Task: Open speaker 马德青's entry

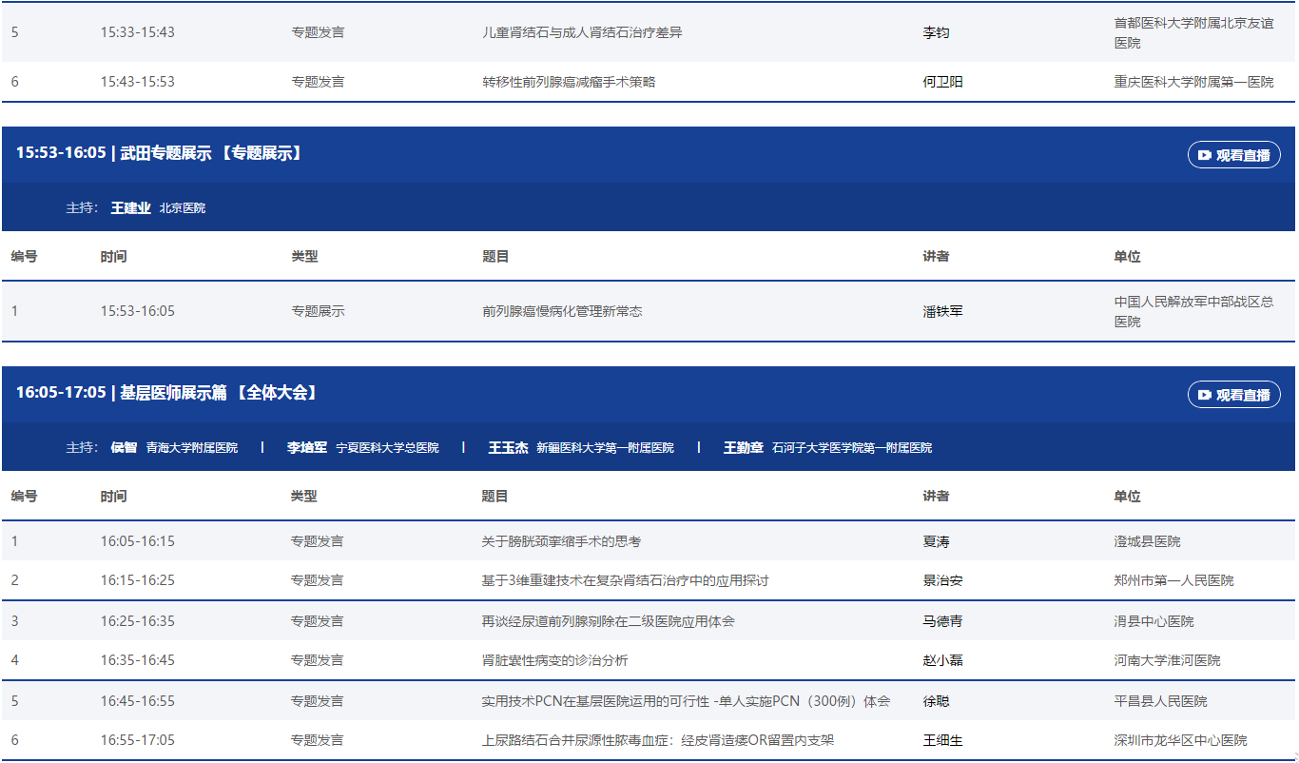Action: [x=942, y=621]
